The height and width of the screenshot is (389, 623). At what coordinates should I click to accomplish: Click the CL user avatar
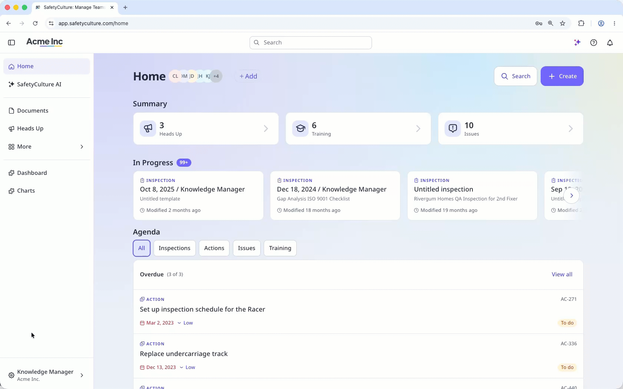(x=175, y=76)
